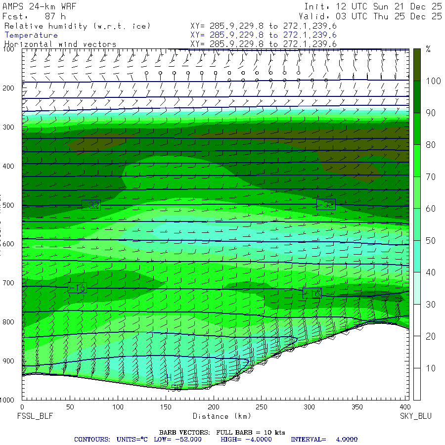Image resolution: width=445 pixels, height=445 pixels.
Task: Click the right -32 temperature contour label
Action: tap(326, 204)
